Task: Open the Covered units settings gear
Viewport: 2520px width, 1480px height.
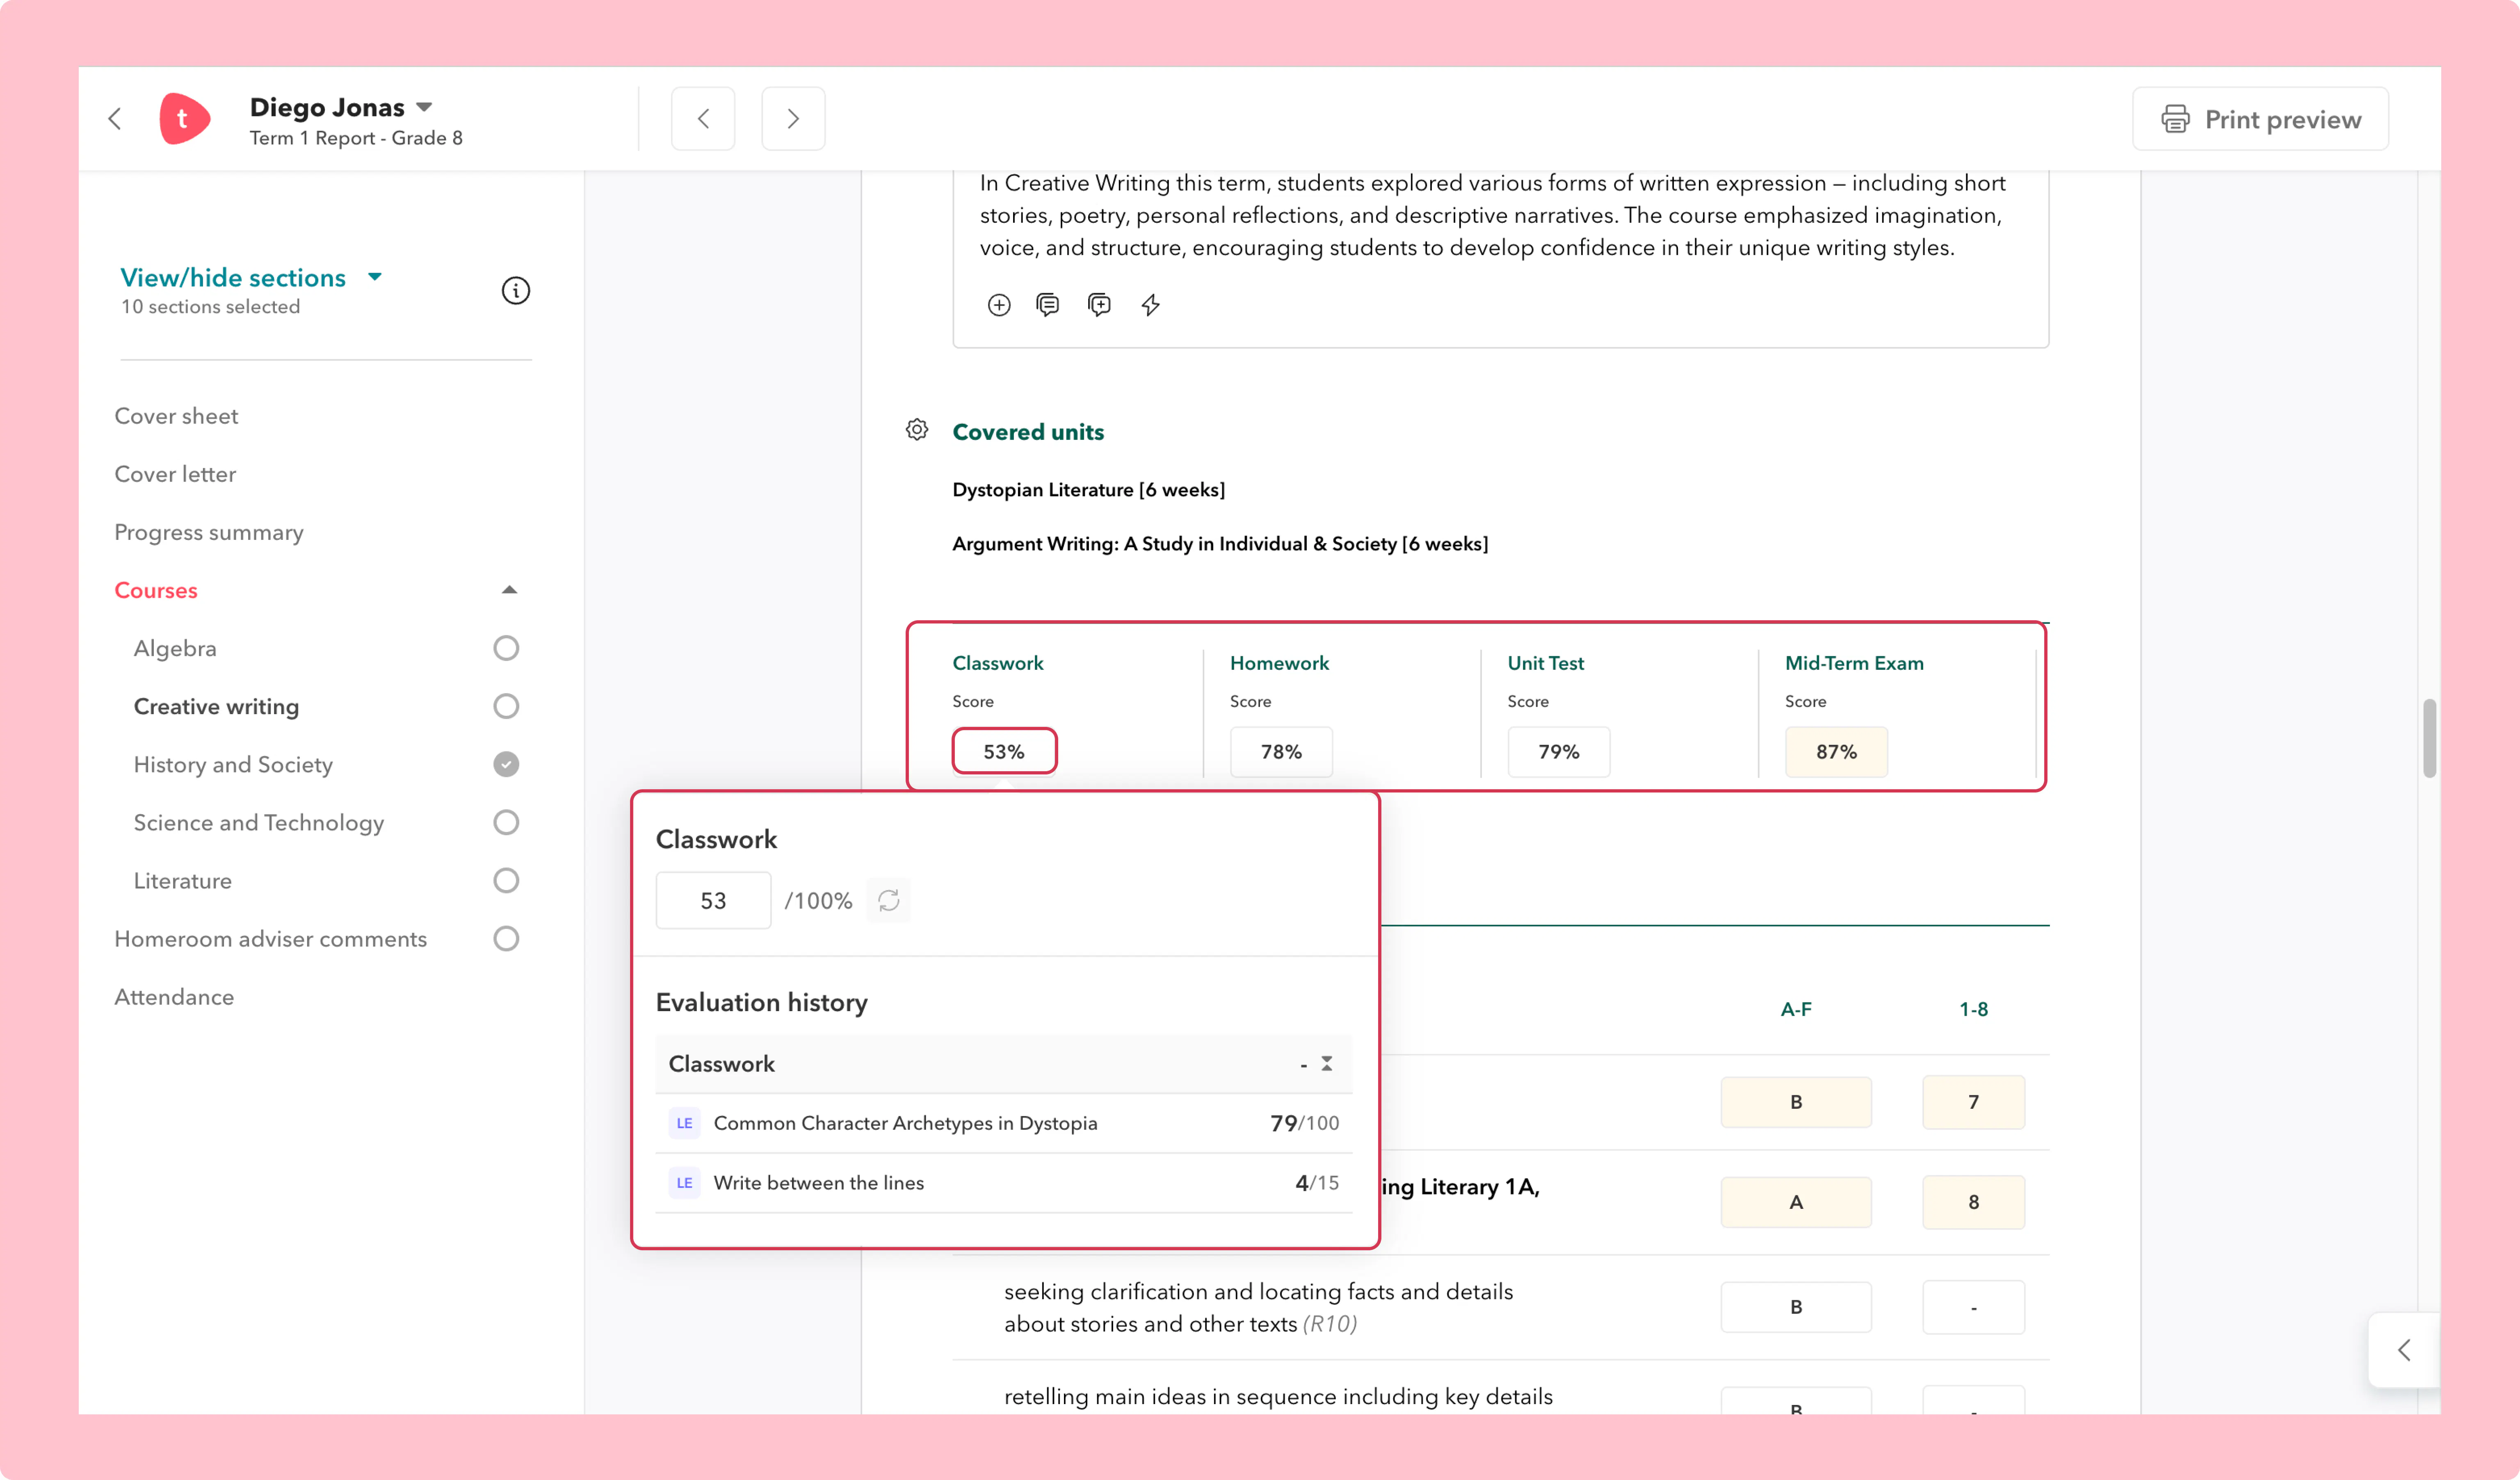Action: (917, 430)
